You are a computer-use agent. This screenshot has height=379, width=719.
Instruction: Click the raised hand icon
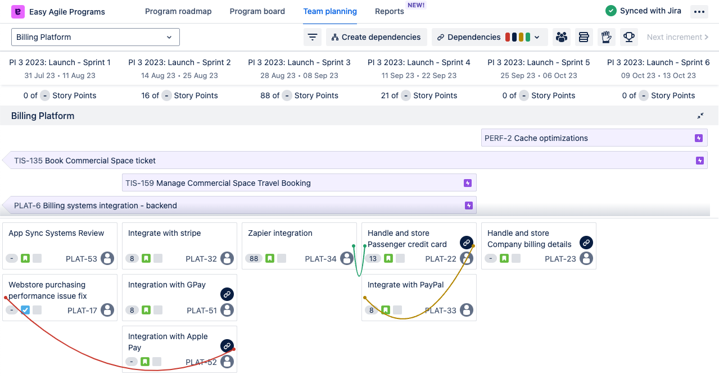(606, 37)
